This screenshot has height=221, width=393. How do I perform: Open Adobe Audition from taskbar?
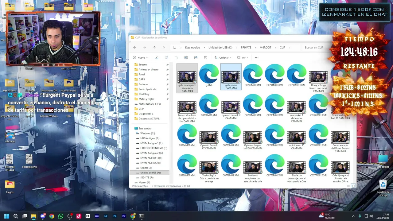click(x=97, y=216)
